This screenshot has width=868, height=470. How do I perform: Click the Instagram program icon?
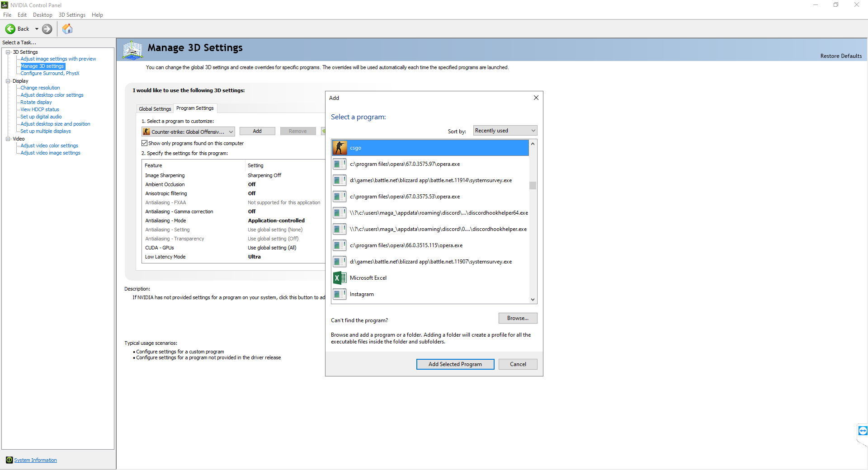pos(340,294)
